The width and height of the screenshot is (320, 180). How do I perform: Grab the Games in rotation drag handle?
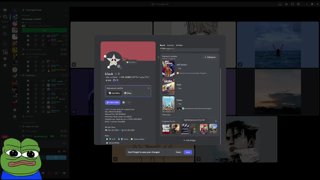click(x=158, y=57)
